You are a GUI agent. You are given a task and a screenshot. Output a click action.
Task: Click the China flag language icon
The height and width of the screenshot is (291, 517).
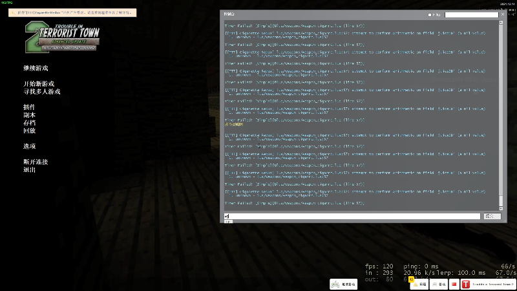pos(454,284)
